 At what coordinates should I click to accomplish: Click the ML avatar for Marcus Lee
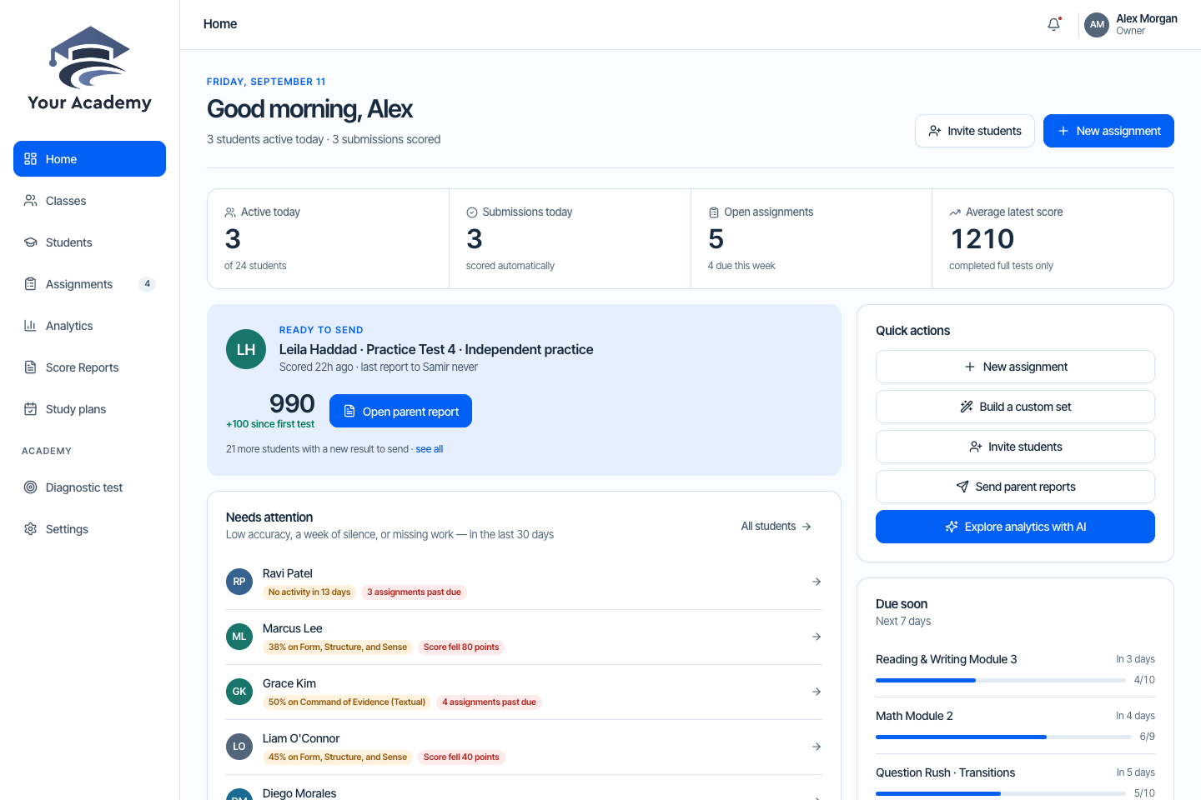[x=239, y=637]
